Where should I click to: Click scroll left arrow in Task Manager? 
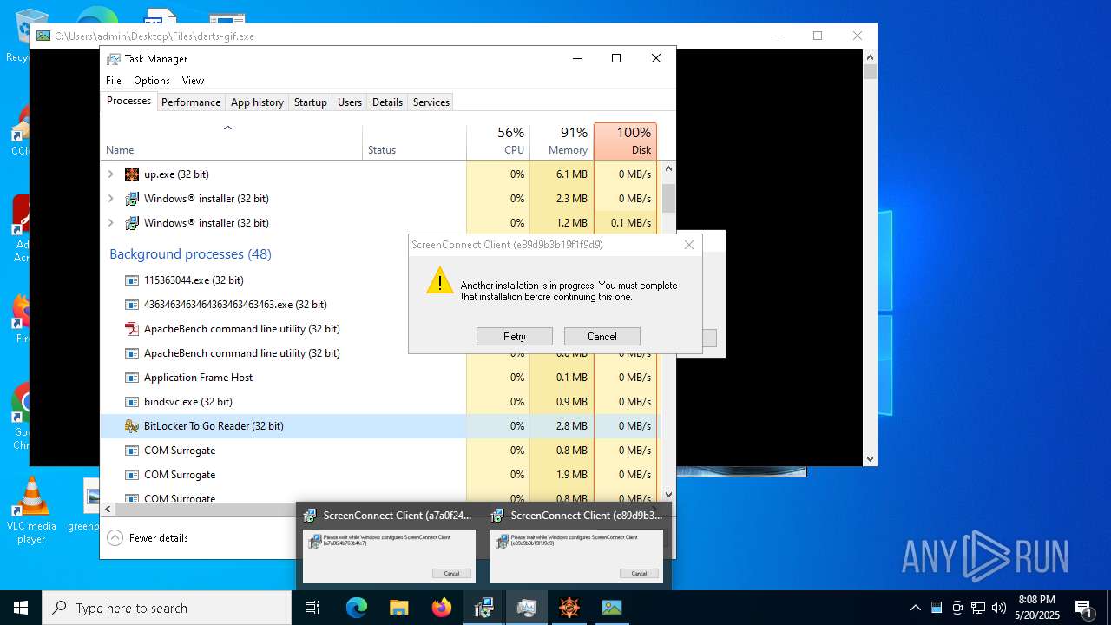(x=108, y=510)
